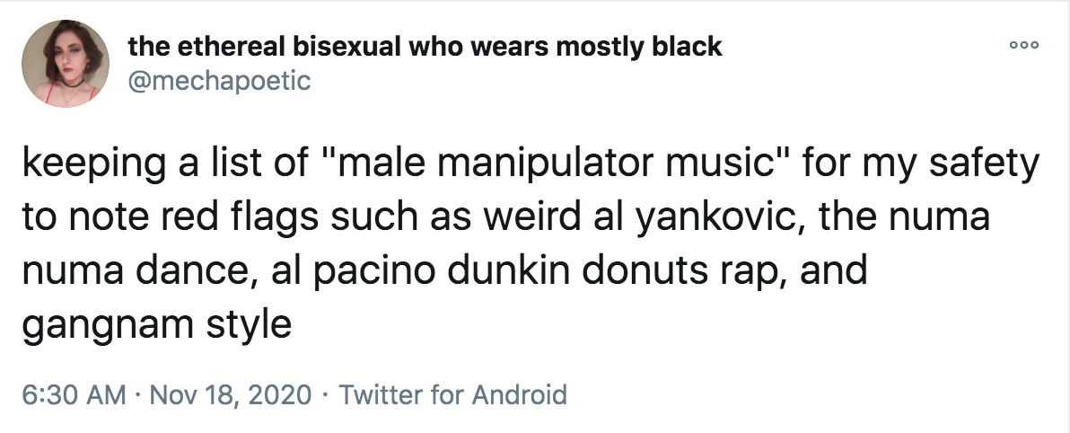Click the "gangnam style" text on last line
The width and height of the screenshot is (1070, 433).
[157, 325]
